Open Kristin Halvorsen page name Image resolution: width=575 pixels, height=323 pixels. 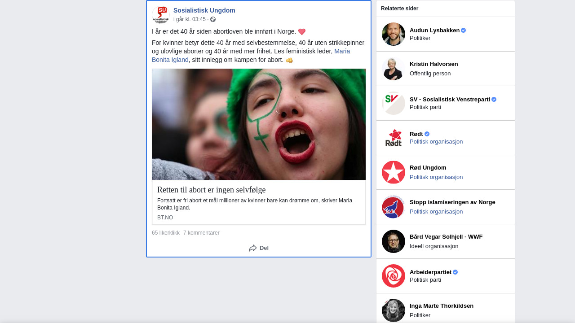click(x=434, y=64)
